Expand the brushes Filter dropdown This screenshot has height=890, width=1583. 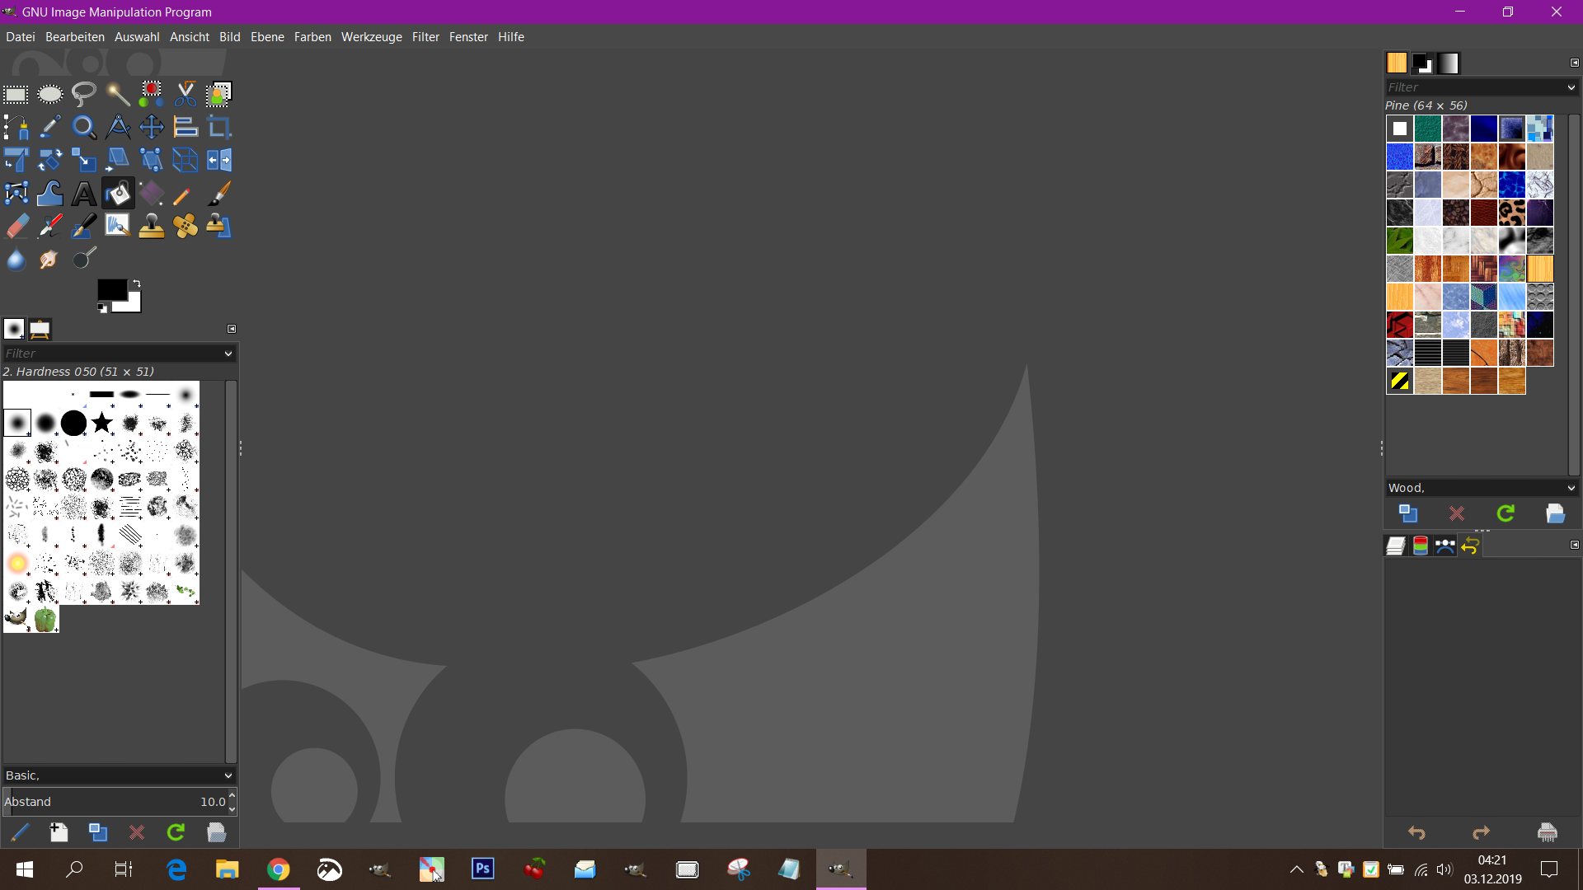tap(228, 354)
